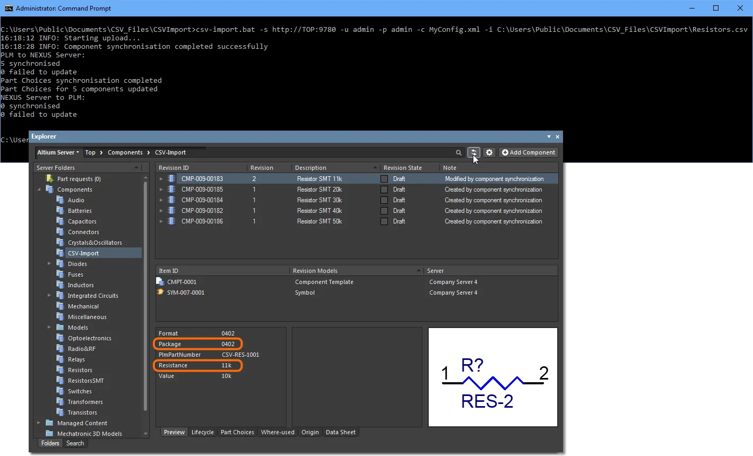
Task: Select the Transistors folder icon
Action: (60, 412)
